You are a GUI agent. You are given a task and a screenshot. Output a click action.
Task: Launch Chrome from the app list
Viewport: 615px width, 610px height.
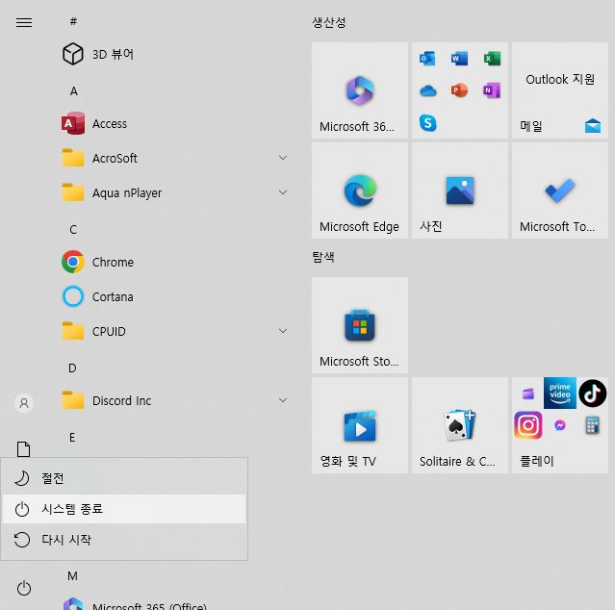(x=175, y=262)
